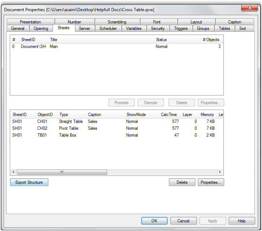Click the Caption column header in objects list

pos(105,115)
